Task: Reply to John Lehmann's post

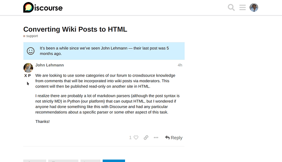Action: point(174,138)
